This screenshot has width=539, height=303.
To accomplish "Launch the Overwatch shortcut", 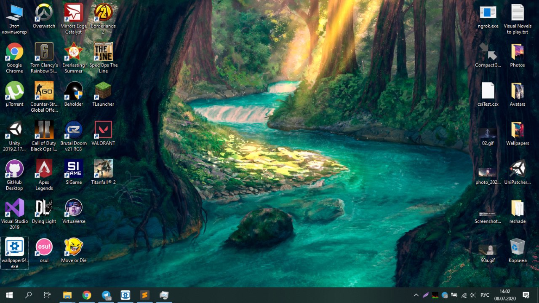I will coord(44,16).
